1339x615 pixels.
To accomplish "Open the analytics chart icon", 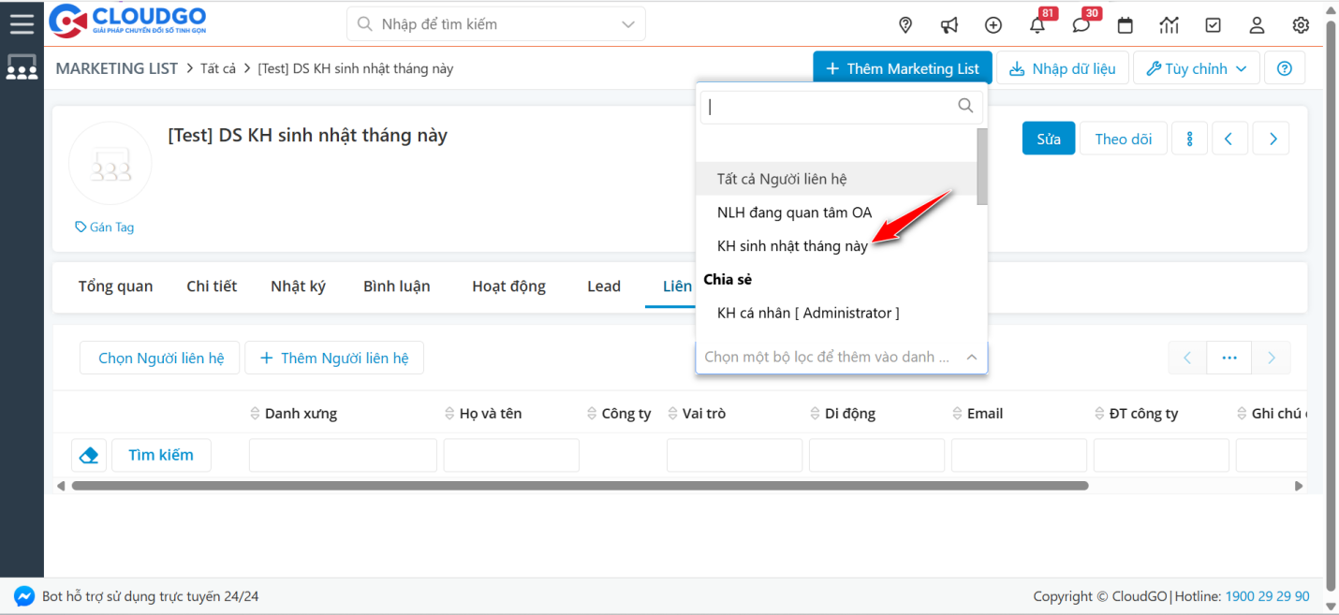I will click(1169, 25).
